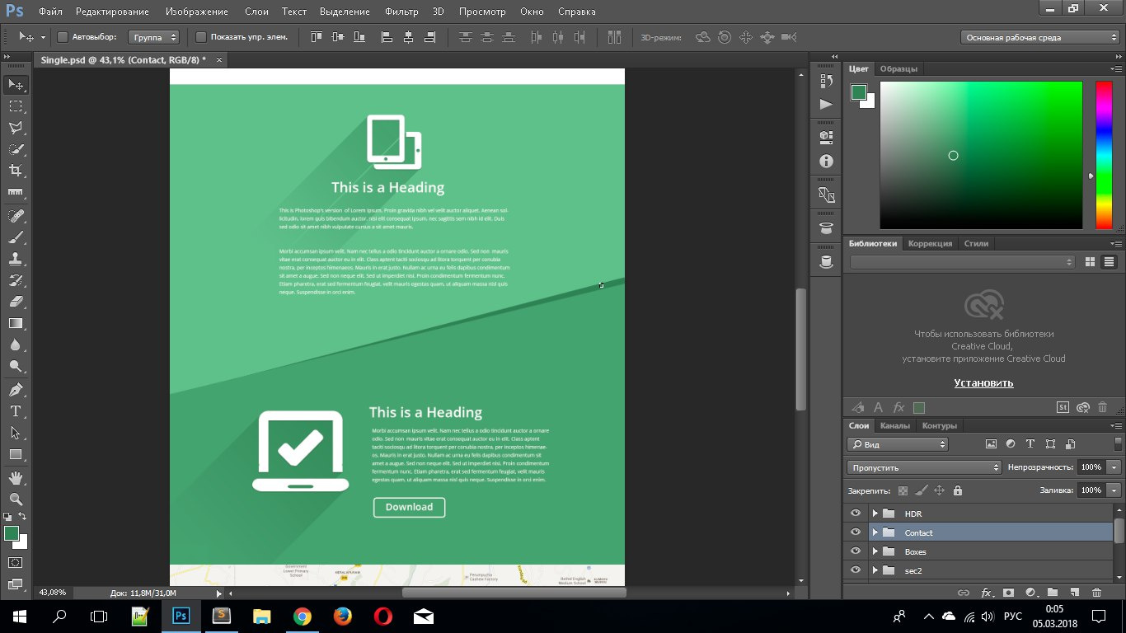The image size is (1126, 633).
Task: Click the link layers icon
Action: 963,593
